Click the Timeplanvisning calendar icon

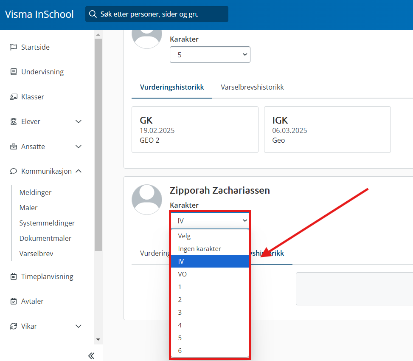(x=14, y=276)
